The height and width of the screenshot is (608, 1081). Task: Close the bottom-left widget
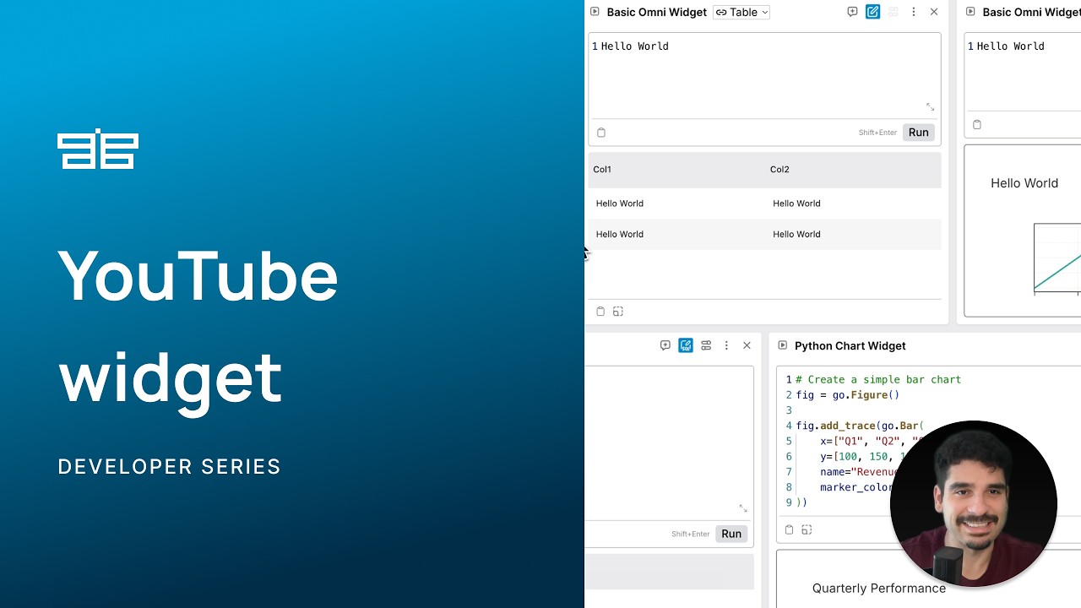[x=747, y=345]
